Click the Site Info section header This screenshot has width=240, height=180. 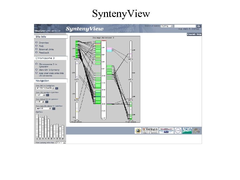coord(51,37)
